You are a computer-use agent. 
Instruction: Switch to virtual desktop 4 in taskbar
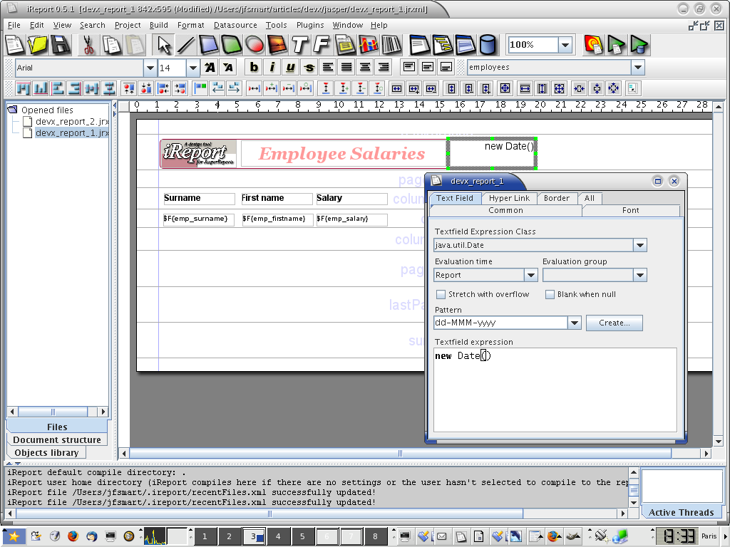click(278, 536)
